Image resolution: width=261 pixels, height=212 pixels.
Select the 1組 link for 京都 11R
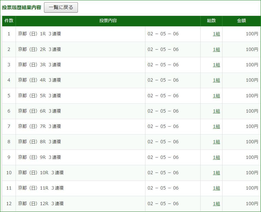pyautogui.click(x=216, y=188)
